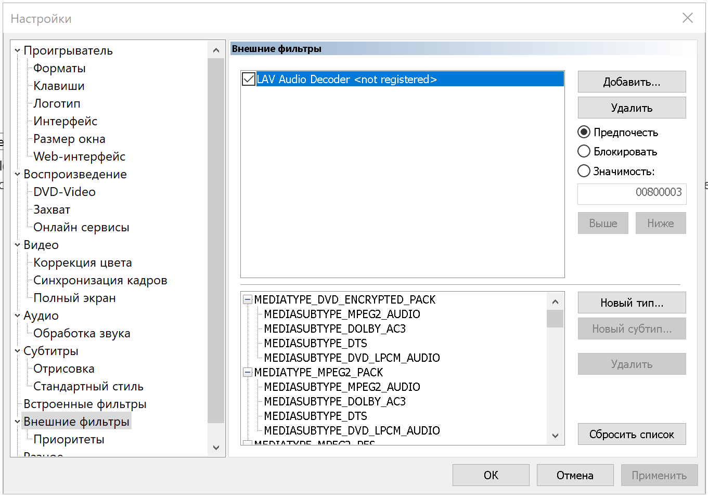Collapse the MEDIATYPE_DVD_ENCRYPTED_PACK tree node
The image size is (708, 499).
tap(248, 299)
